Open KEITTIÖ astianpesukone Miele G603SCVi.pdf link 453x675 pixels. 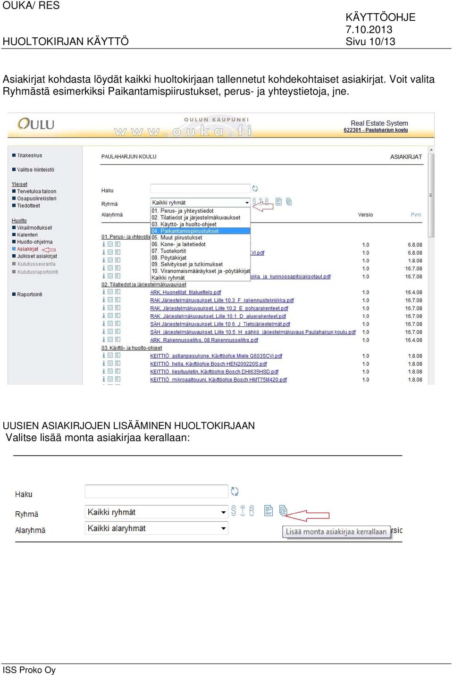[x=216, y=356]
